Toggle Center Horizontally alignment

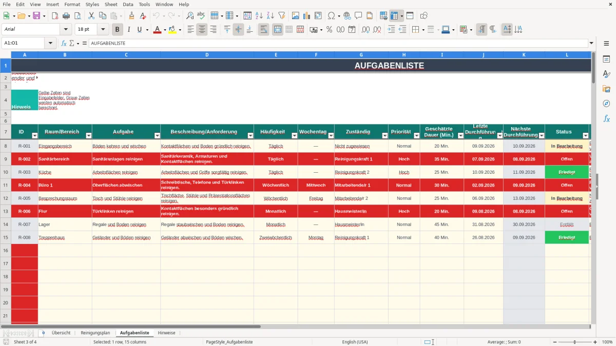(x=202, y=30)
